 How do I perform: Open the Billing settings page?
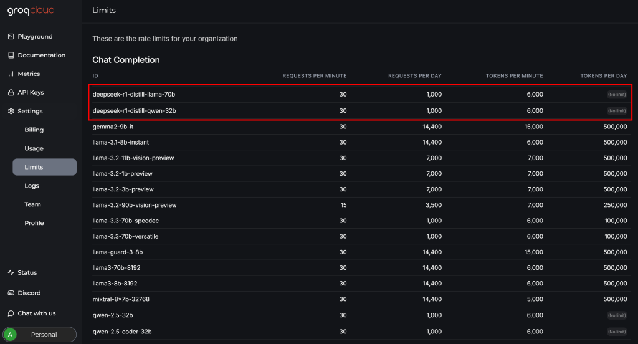34,130
